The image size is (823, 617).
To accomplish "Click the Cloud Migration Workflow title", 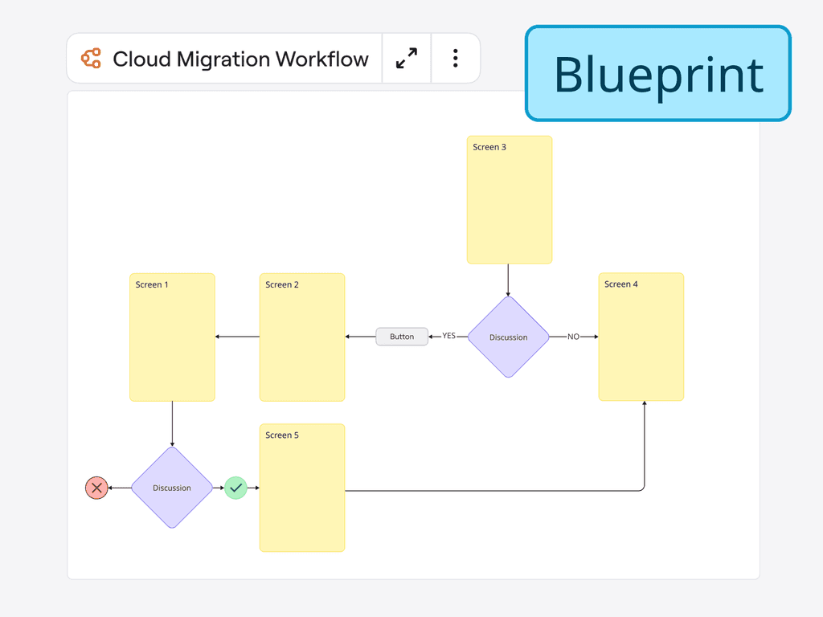I will (x=241, y=58).
